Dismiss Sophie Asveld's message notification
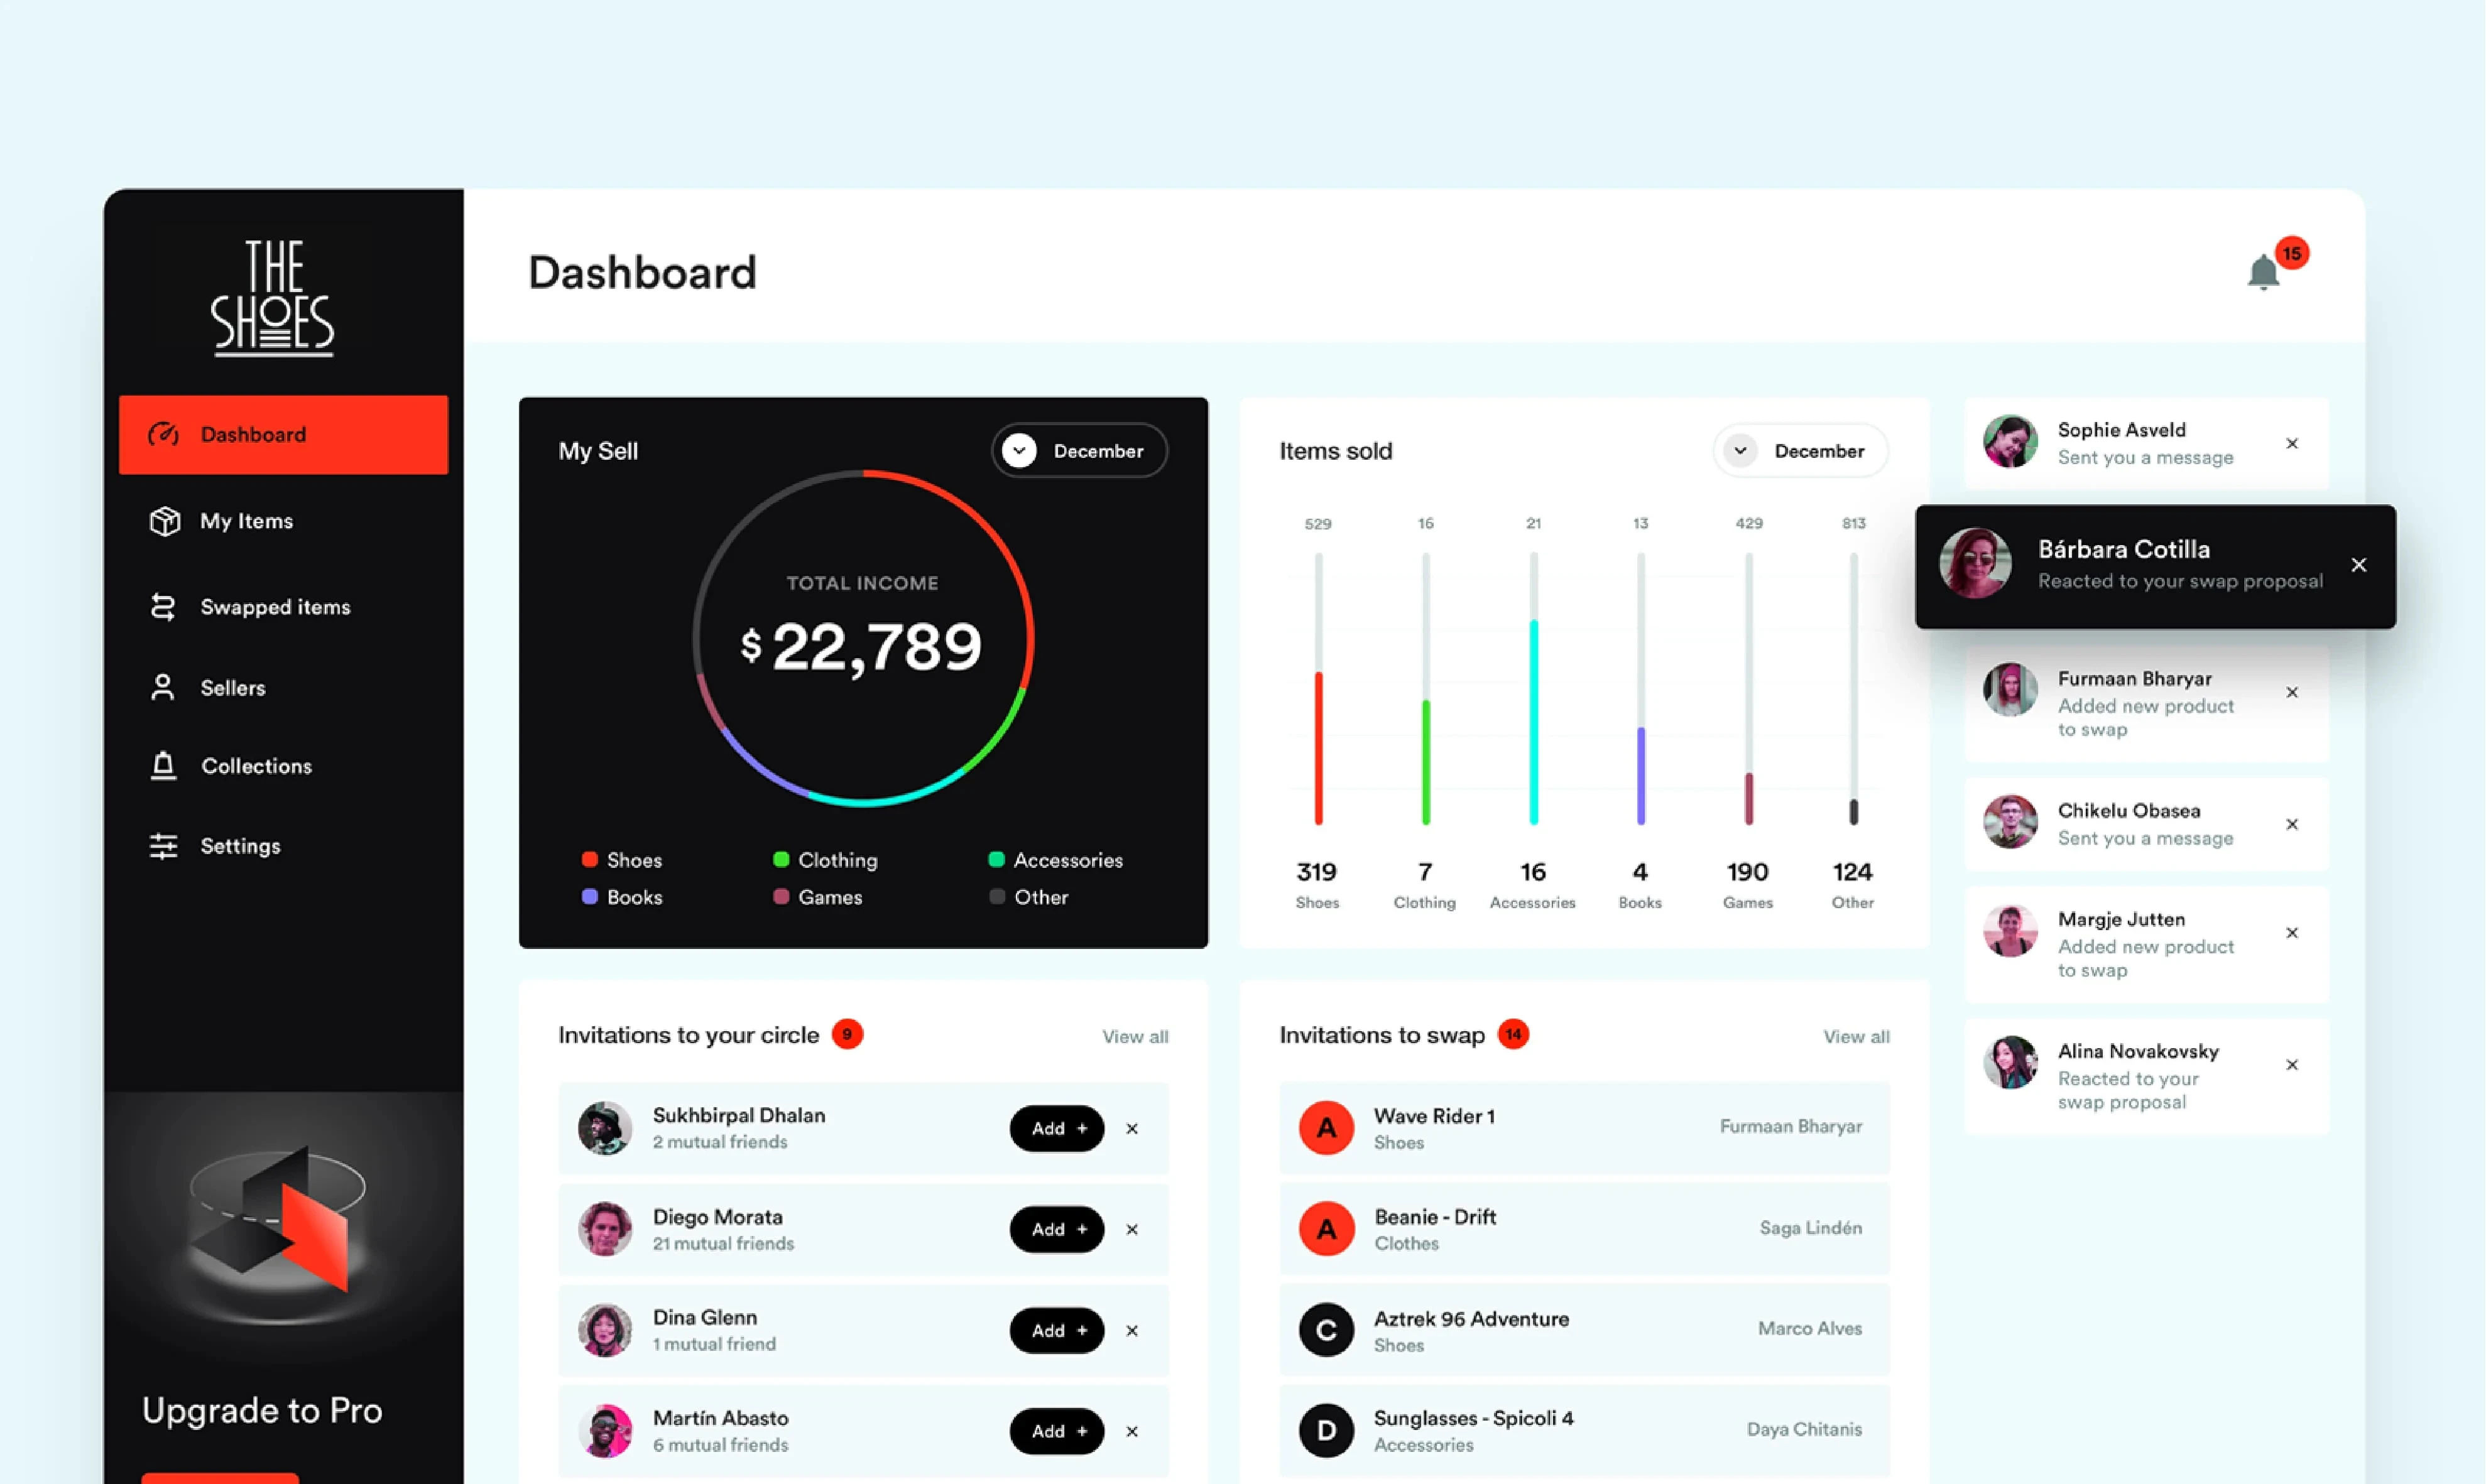This screenshot has width=2486, height=1484. click(2291, 443)
